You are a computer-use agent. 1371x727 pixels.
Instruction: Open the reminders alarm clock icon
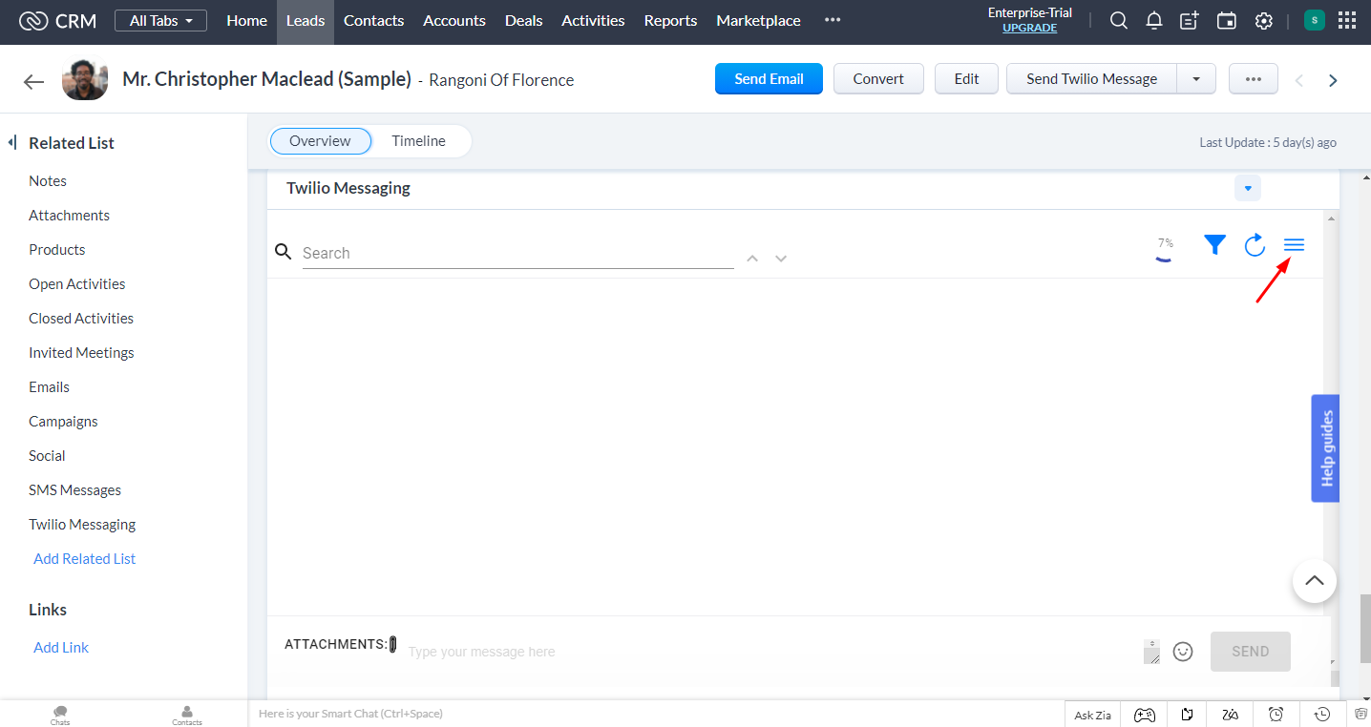[1276, 715]
